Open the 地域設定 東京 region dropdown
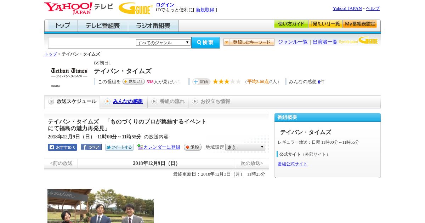Viewport: 425px width, 223px height. (245, 147)
